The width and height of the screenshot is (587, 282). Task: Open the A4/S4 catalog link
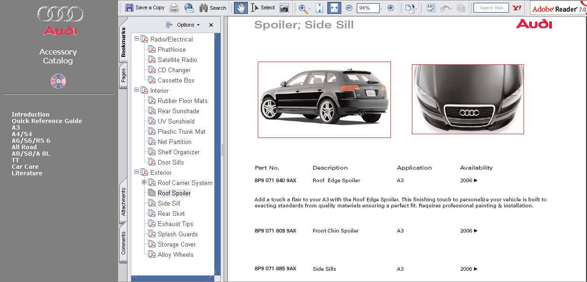22,134
